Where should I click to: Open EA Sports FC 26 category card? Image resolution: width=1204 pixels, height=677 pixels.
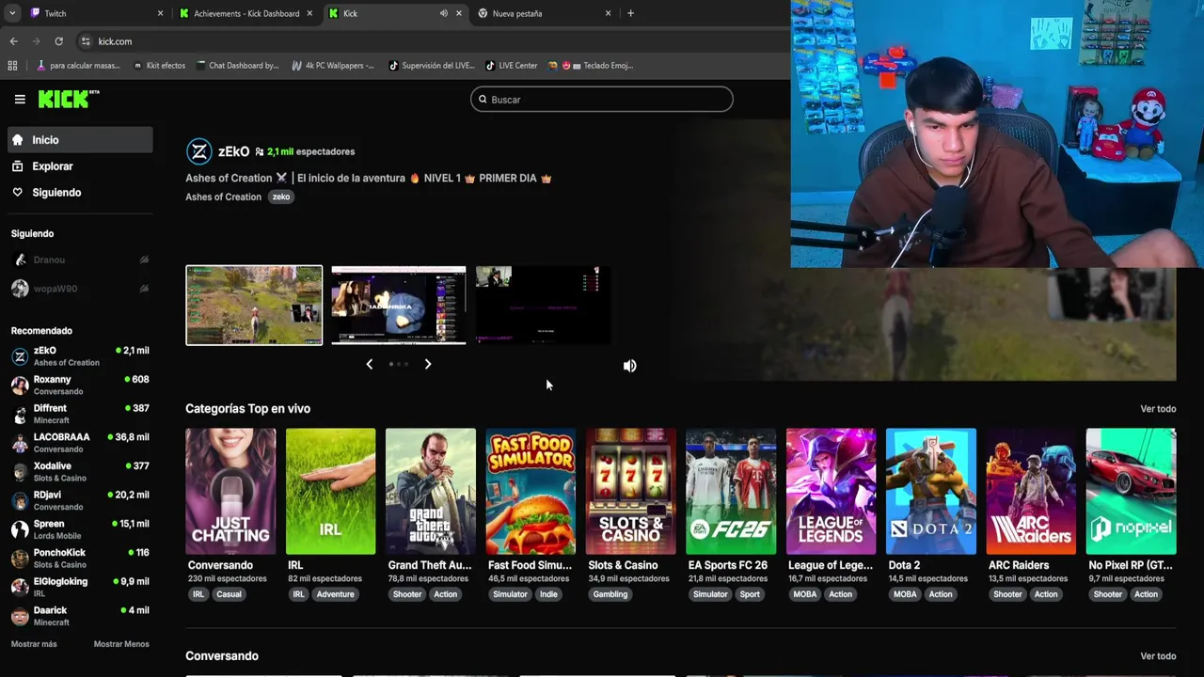tap(731, 492)
